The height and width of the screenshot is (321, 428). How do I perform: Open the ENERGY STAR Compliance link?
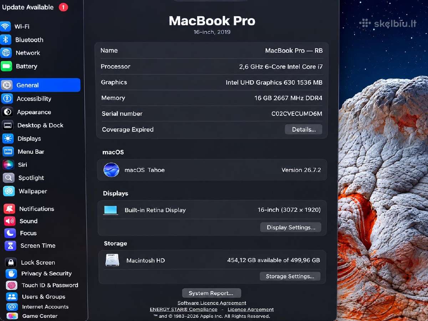coord(183,309)
